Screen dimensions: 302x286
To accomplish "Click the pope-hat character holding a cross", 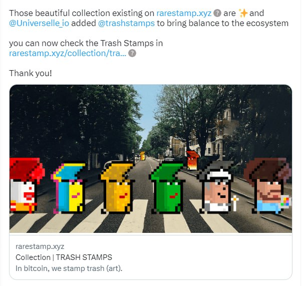I will tap(218, 188).
